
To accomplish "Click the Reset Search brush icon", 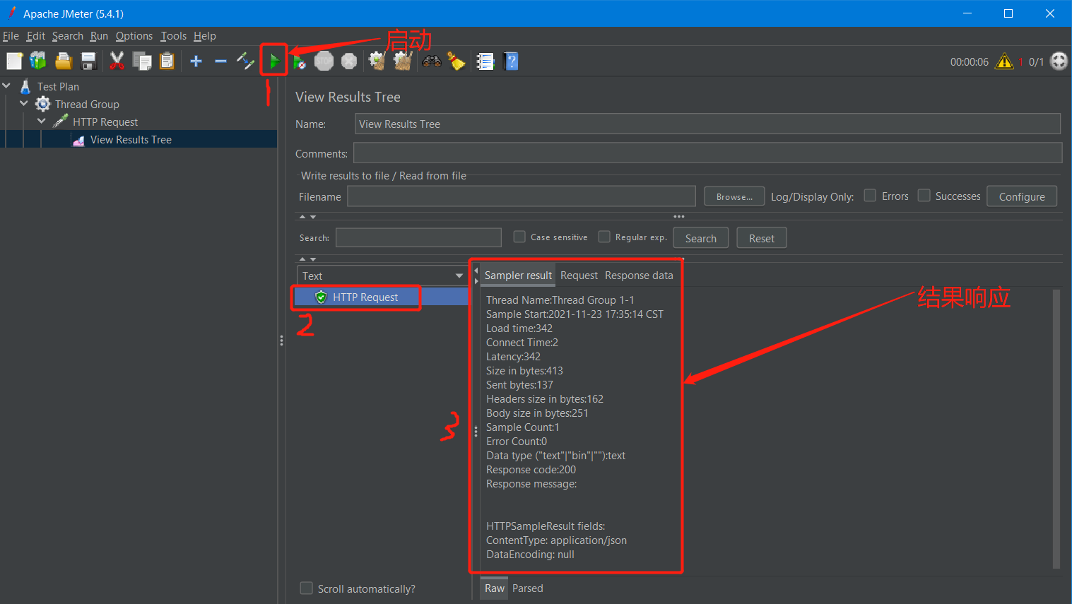I will point(457,61).
